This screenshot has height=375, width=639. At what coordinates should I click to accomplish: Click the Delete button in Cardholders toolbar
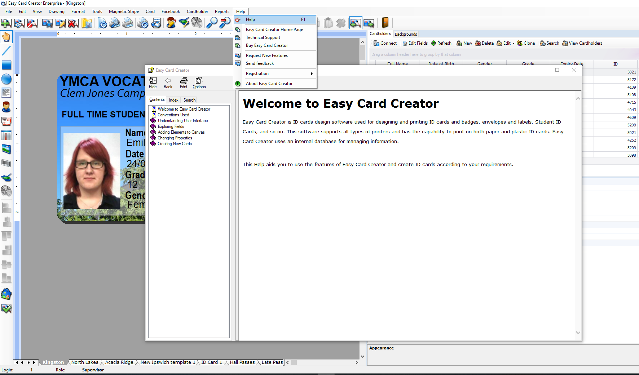(484, 43)
